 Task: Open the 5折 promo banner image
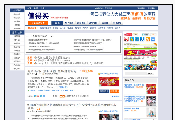coord(140,56)
